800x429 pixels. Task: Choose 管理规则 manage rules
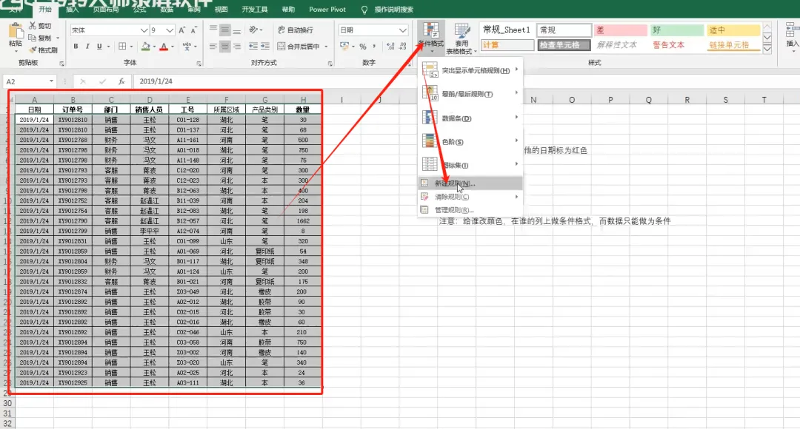coord(470,210)
